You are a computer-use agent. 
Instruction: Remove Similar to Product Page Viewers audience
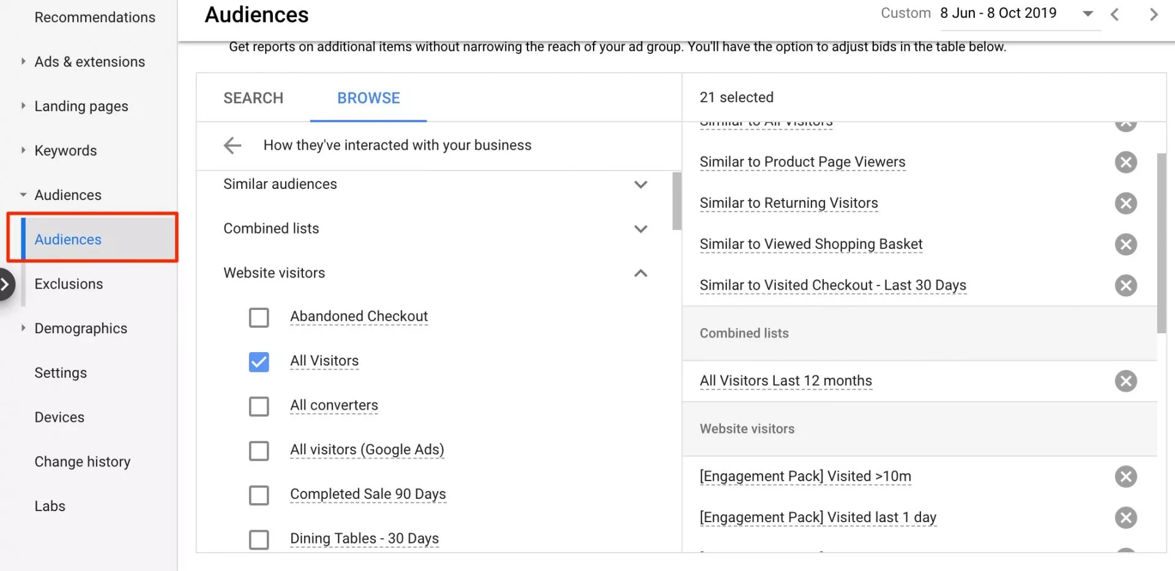[1125, 162]
